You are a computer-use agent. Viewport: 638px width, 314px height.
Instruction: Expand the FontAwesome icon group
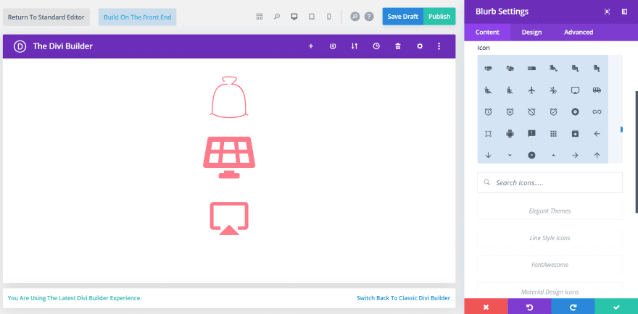(x=550, y=265)
